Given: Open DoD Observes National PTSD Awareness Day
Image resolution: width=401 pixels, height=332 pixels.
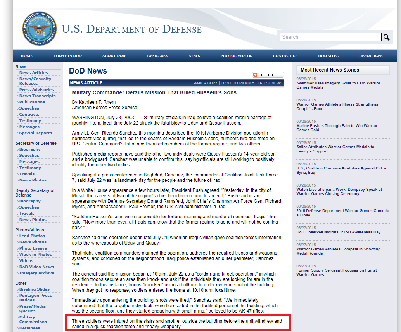Looking at the screenshot, I should tap(338, 232).
